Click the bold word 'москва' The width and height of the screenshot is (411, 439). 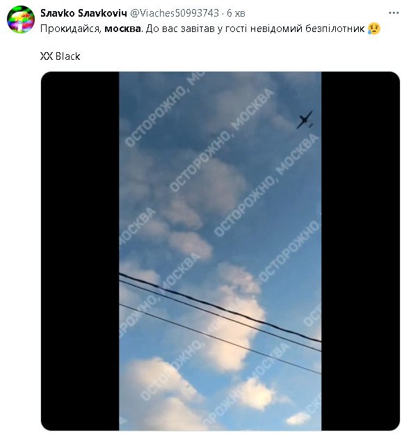pos(122,29)
